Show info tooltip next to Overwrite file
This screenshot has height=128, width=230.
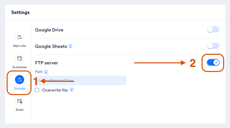tap(72, 89)
